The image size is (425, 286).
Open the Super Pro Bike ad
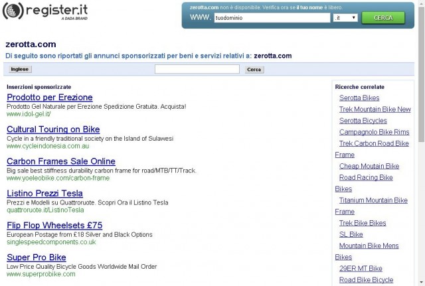click(37, 257)
